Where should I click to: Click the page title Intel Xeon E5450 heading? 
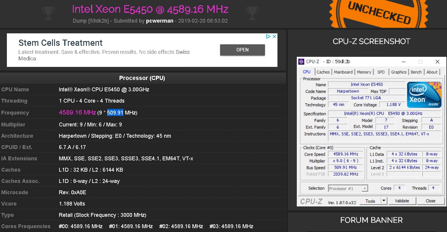(x=150, y=9)
